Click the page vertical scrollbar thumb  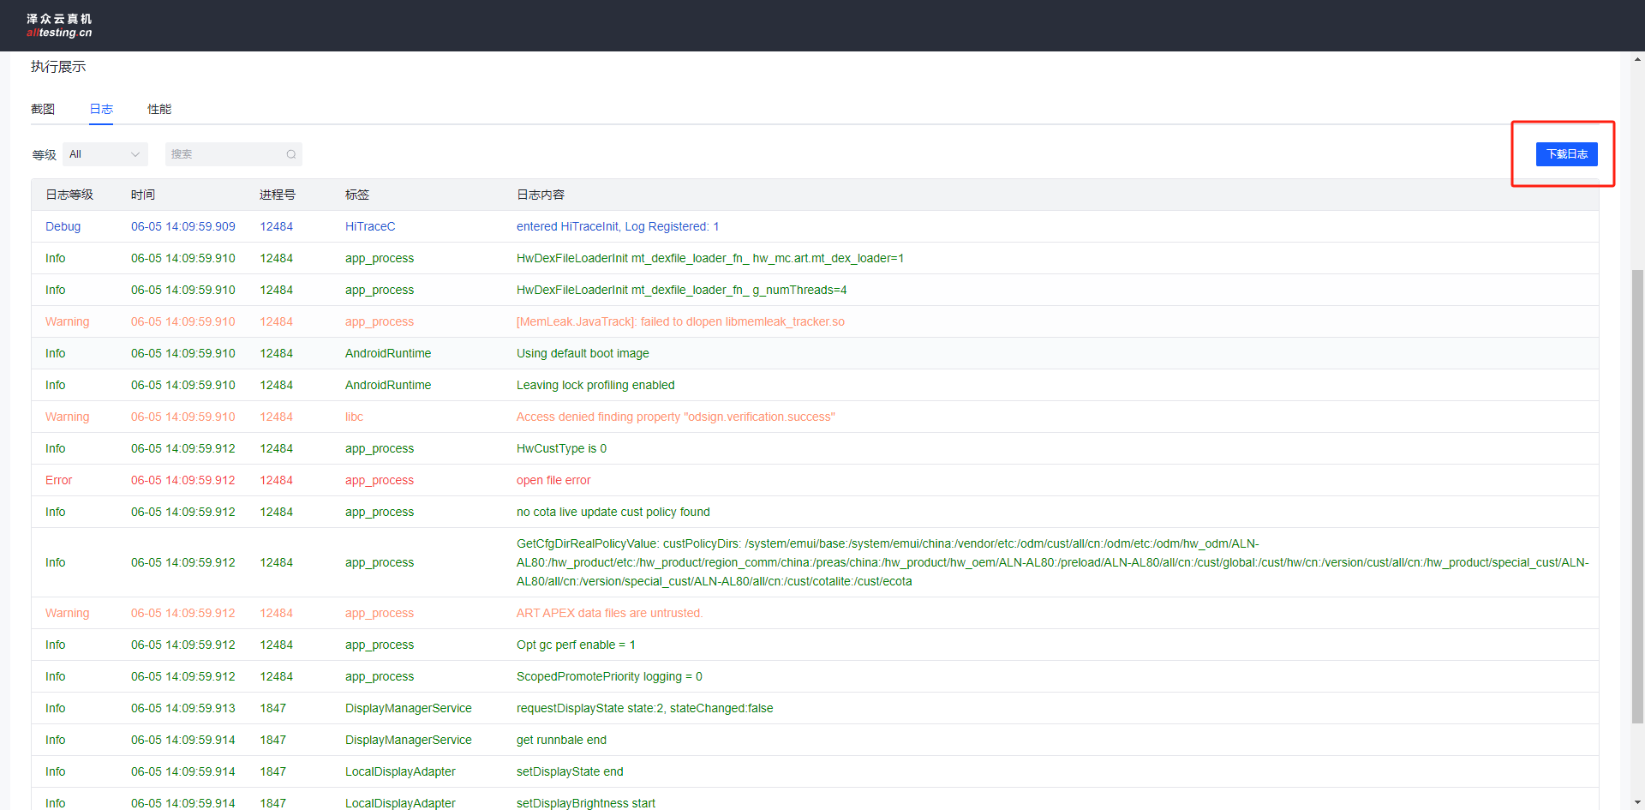(1637, 497)
